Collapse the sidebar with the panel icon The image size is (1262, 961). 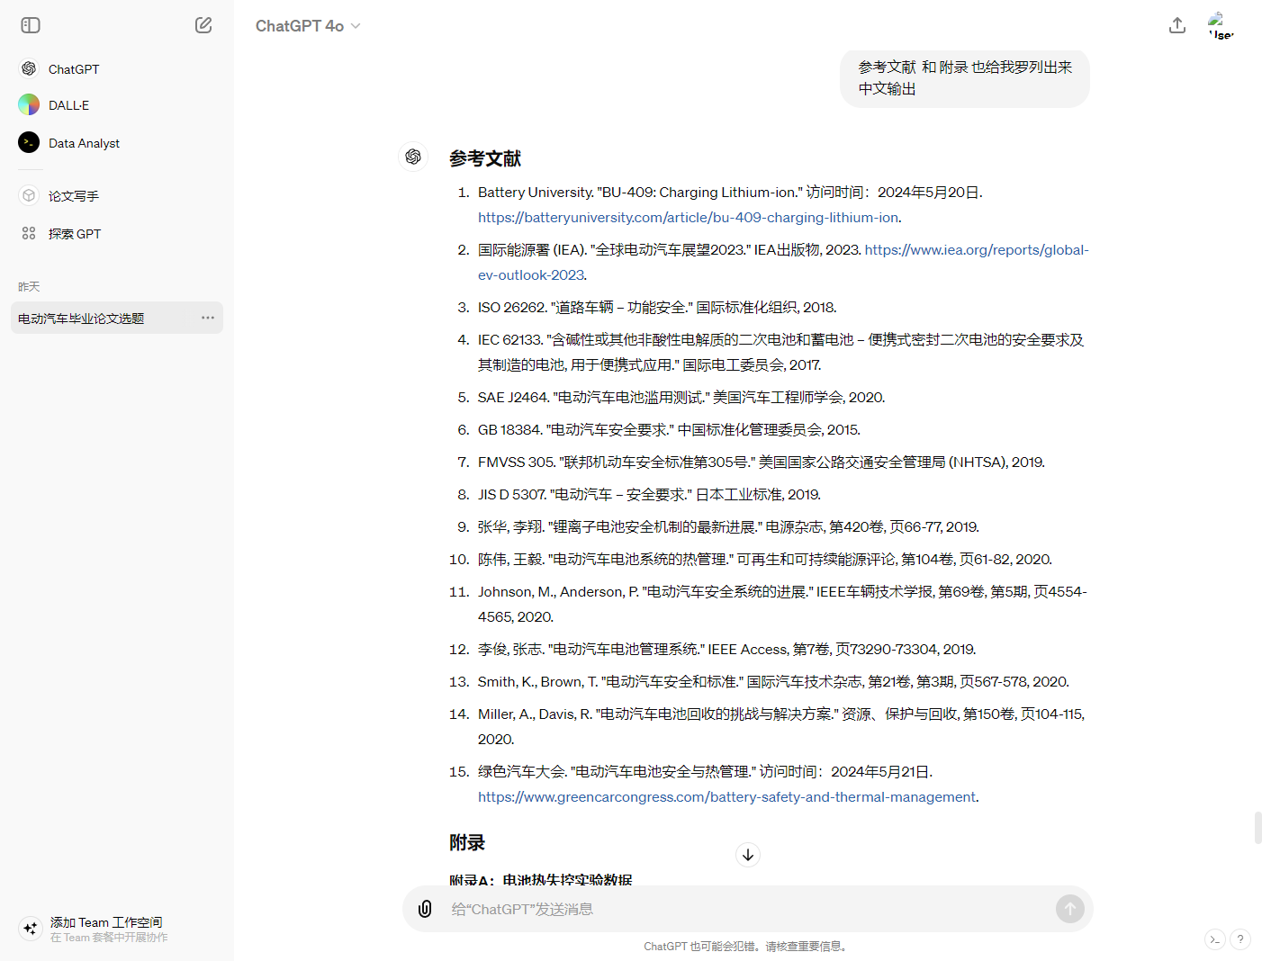coord(31,25)
